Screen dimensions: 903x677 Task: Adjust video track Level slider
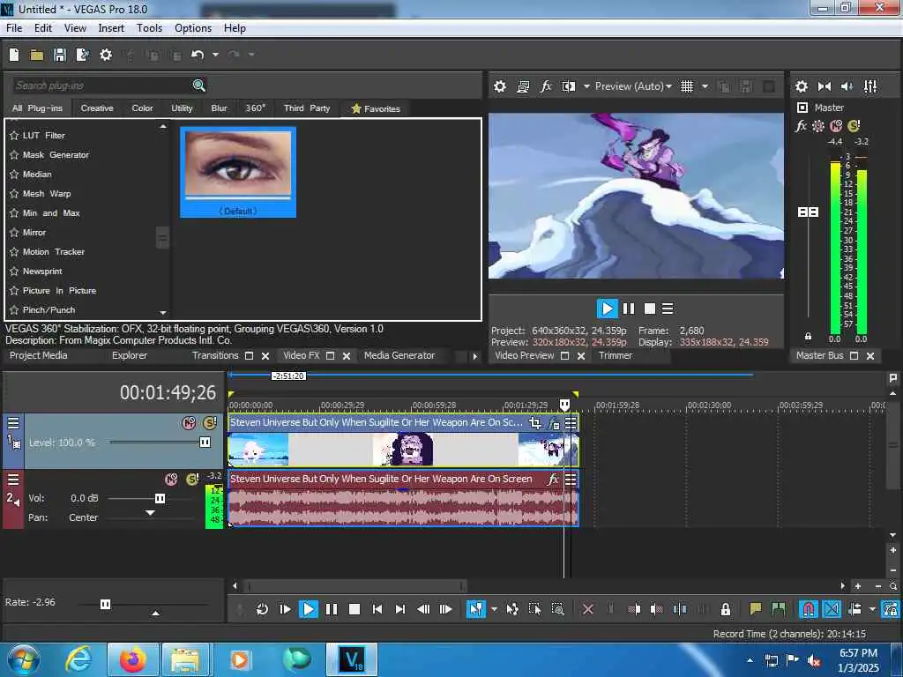(x=205, y=443)
